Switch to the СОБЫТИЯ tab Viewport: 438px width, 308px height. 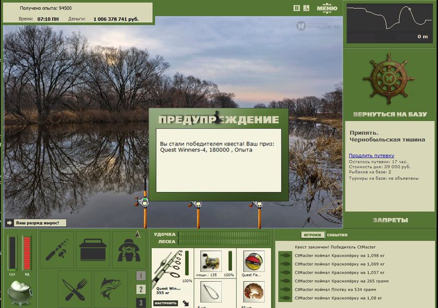point(337,235)
